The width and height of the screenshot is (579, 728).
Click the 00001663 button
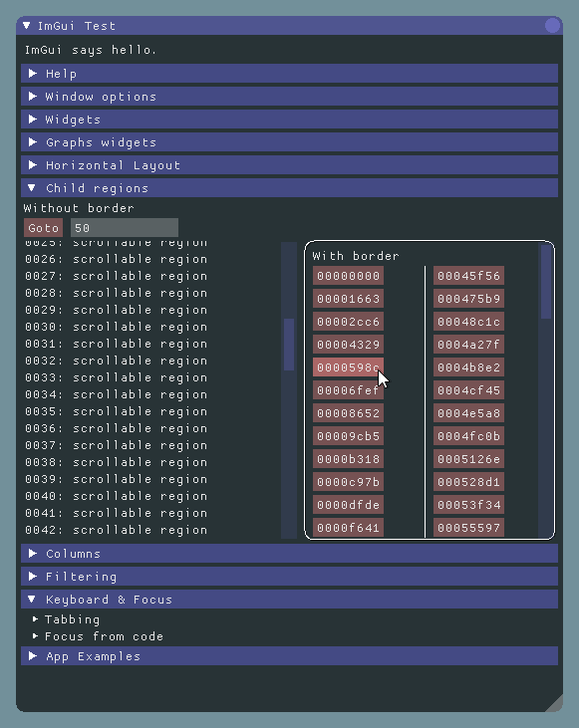tap(348, 299)
